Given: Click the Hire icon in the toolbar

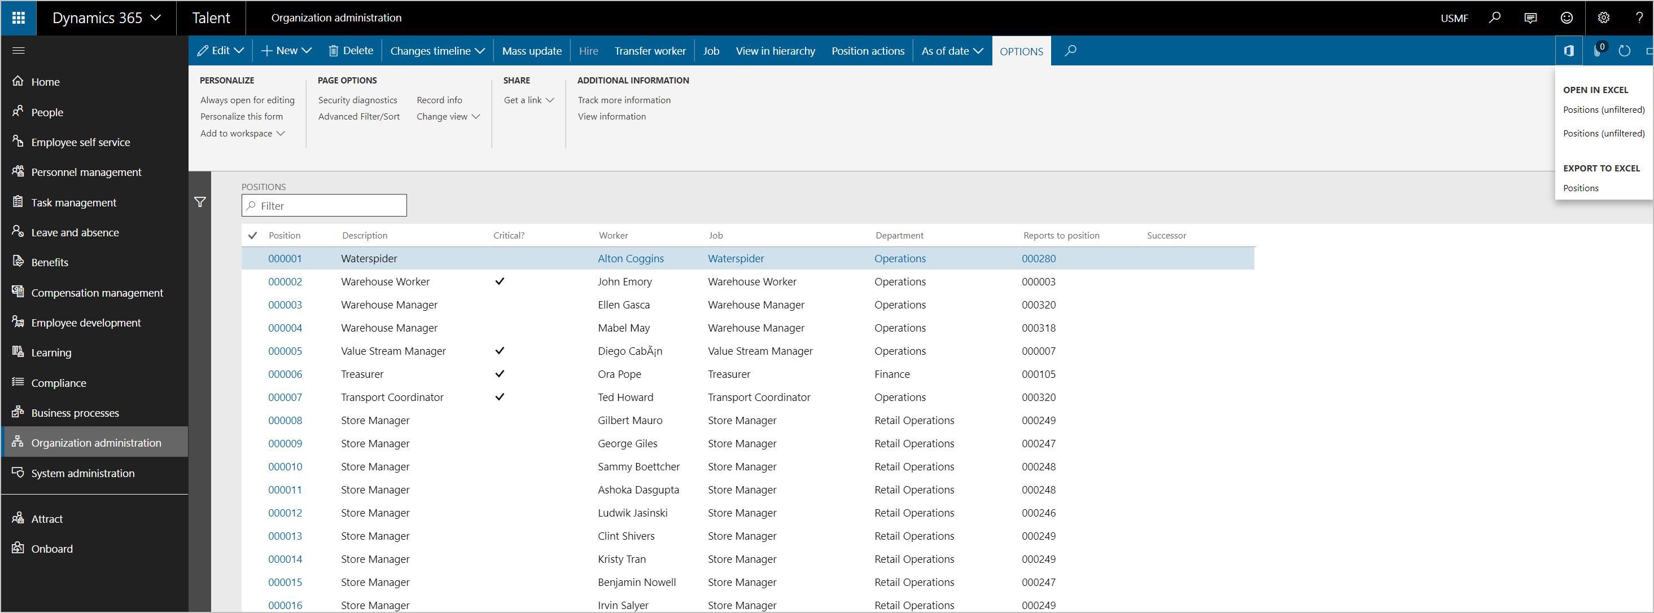Looking at the screenshot, I should click(x=588, y=50).
